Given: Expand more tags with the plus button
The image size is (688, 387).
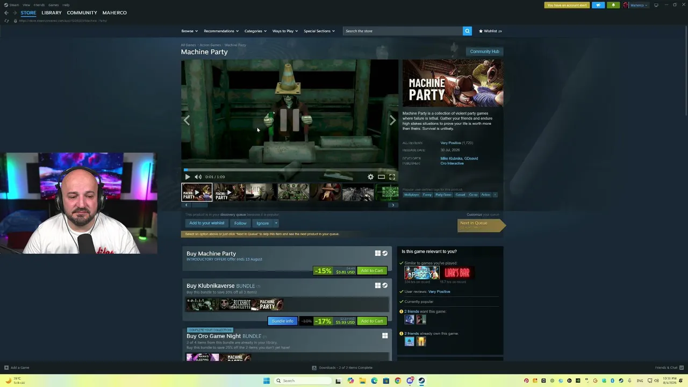Looking at the screenshot, I should pyautogui.click(x=495, y=195).
